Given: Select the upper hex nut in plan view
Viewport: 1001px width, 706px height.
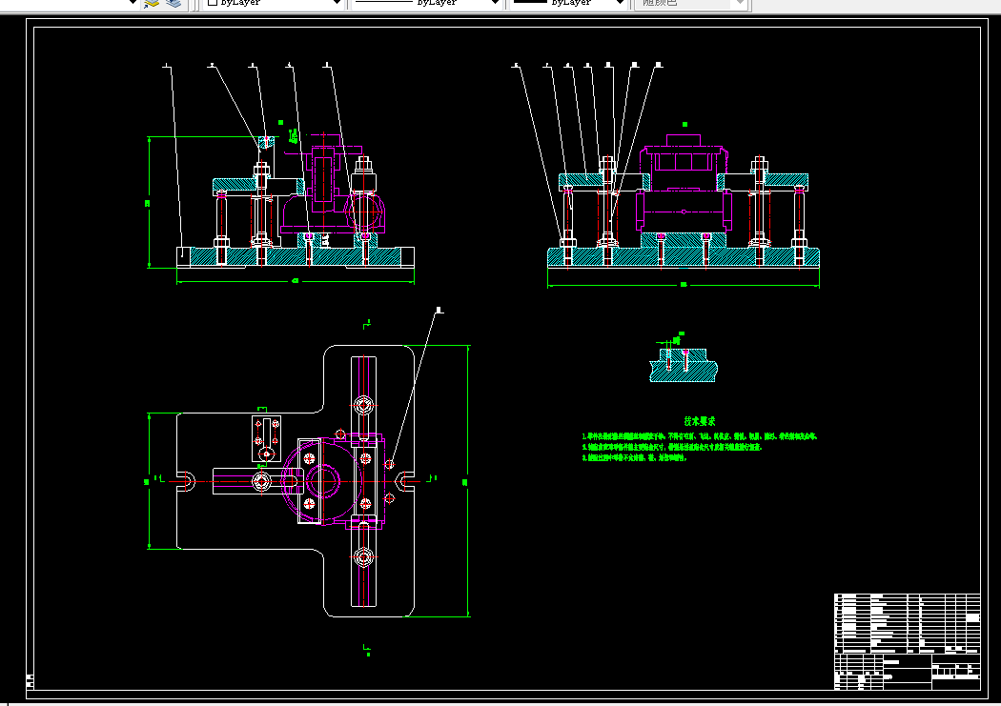Looking at the screenshot, I should coord(363,405).
